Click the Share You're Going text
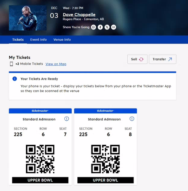Image resolution: width=188 pixels, height=191 pixels. [x=76, y=27]
